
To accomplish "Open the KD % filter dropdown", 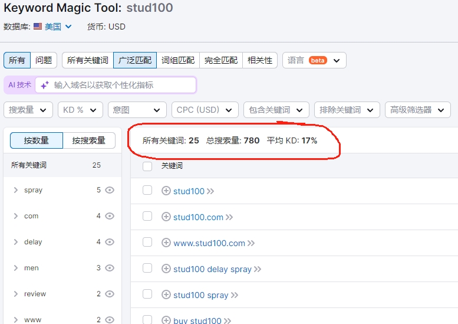I will [x=80, y=110].
